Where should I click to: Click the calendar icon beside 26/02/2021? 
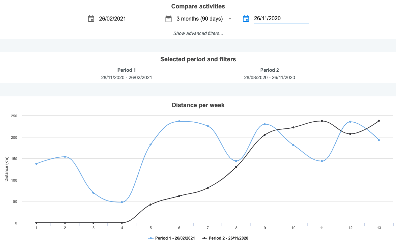click(x=91, y=19)
